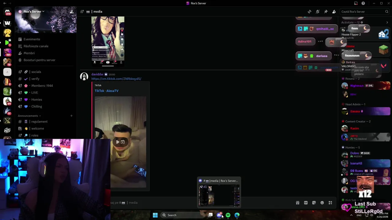Screen dimensions: 392x220
Task: Open the Threads icon in channel header
Action: point(310,12)
